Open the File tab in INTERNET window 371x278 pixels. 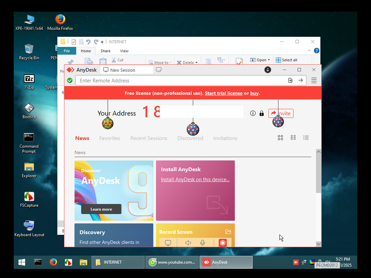(x=67, y=51)
